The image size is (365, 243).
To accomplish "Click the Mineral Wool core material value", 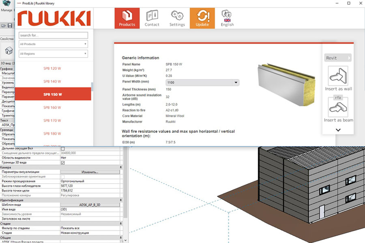I will (x=175, y=116).
